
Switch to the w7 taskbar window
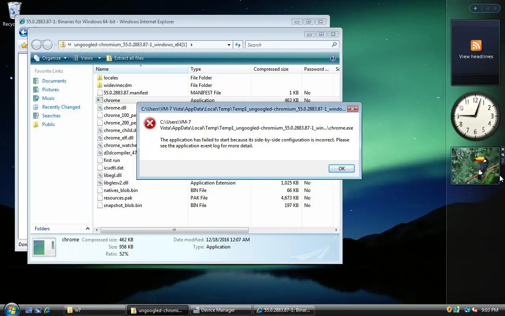pyautogui.click(x=94, y=310)
